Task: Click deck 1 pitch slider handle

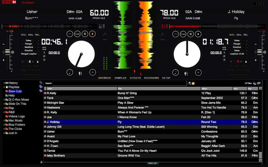Action: pyautogui.click(x=7, y=52)
